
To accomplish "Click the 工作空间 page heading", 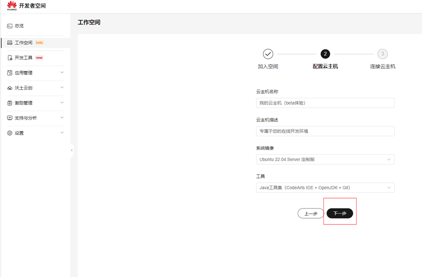I will pos(89,22).
